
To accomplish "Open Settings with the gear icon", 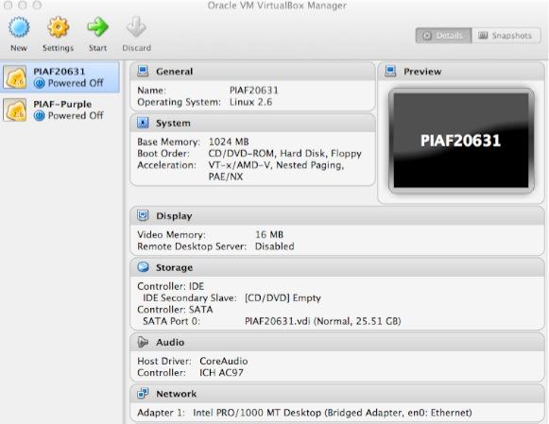I will coord(59,27).
